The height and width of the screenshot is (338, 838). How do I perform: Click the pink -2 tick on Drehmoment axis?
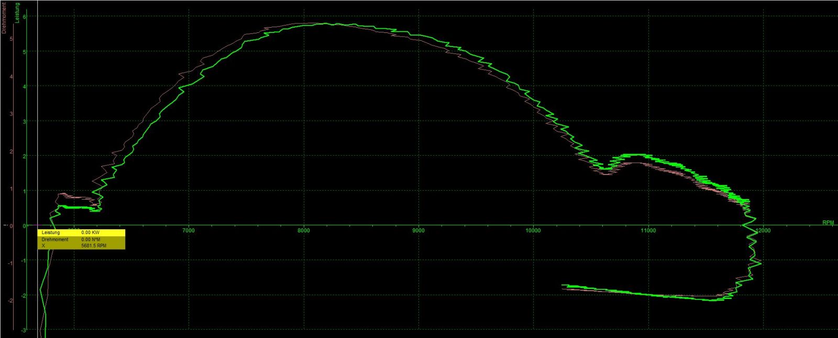tap(10, 300)
